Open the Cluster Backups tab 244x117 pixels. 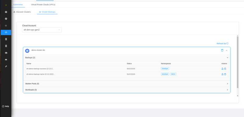(x=47, y=12)
